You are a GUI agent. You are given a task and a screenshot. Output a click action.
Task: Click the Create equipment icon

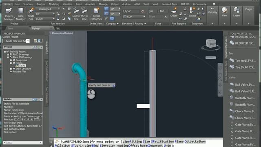(192, 12)
